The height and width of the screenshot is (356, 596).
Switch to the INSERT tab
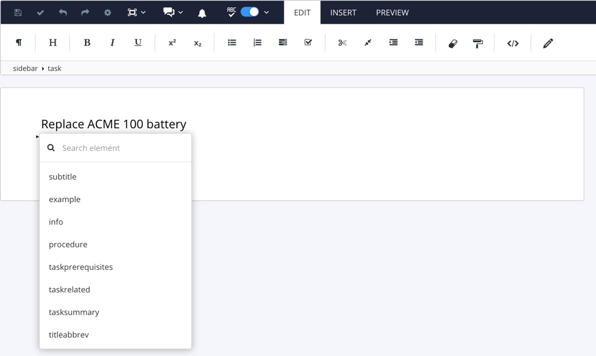[343, 12]
